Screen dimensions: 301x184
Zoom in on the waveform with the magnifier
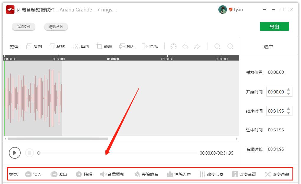click(217, 46)
